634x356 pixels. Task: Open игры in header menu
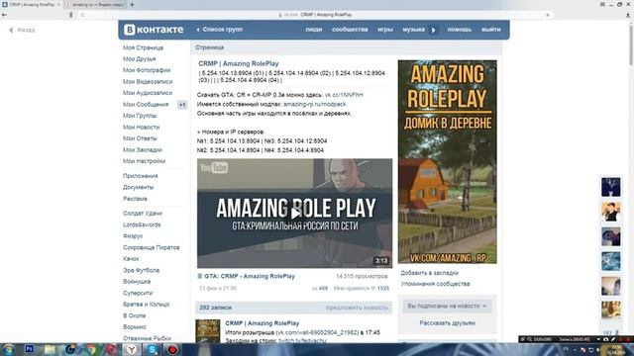[385, 30]
